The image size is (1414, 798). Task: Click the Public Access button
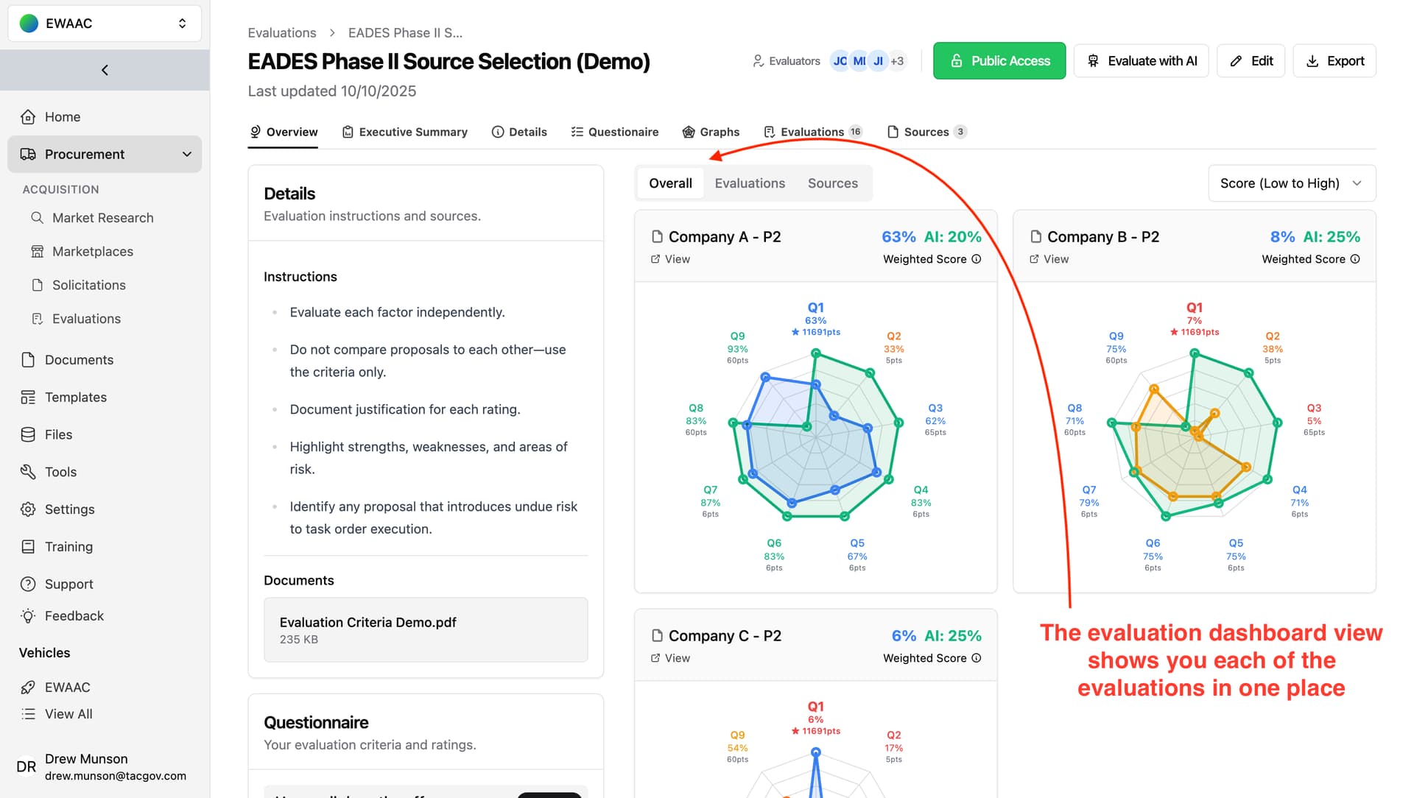pyautogui.click(x=999, y=61)
